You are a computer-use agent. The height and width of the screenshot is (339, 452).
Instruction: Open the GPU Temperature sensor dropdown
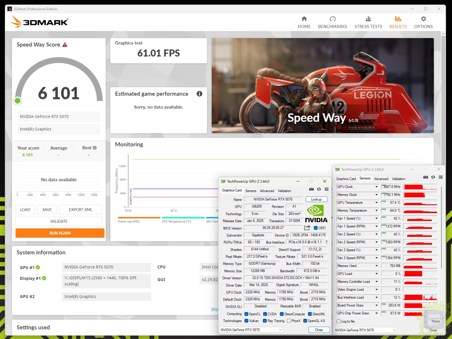[x=376, y=202]
